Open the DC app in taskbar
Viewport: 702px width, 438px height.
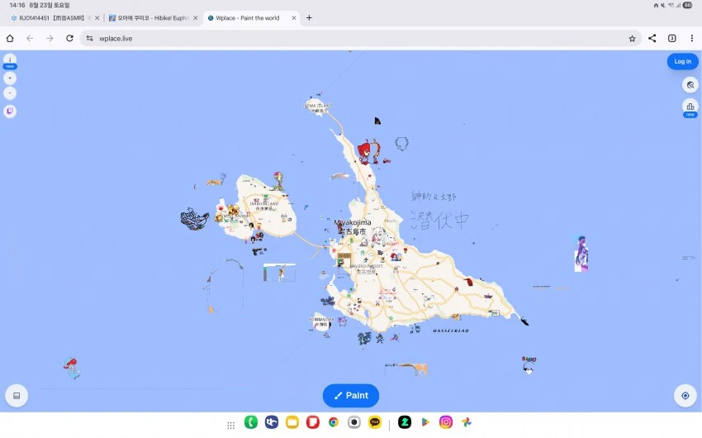coord(272,421)
